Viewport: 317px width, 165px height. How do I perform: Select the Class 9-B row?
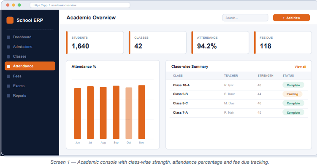coord(238,94)
